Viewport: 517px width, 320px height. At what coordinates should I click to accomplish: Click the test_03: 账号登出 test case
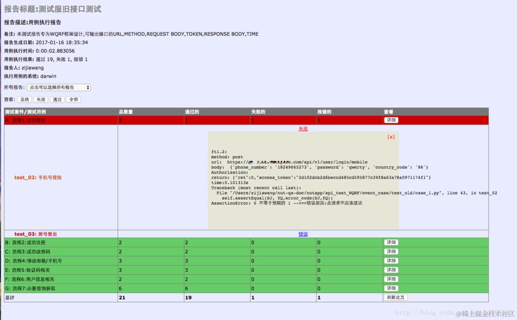tap(36, 234)
